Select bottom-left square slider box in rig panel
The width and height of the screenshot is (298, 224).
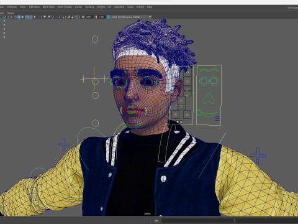tap(176, 114)
